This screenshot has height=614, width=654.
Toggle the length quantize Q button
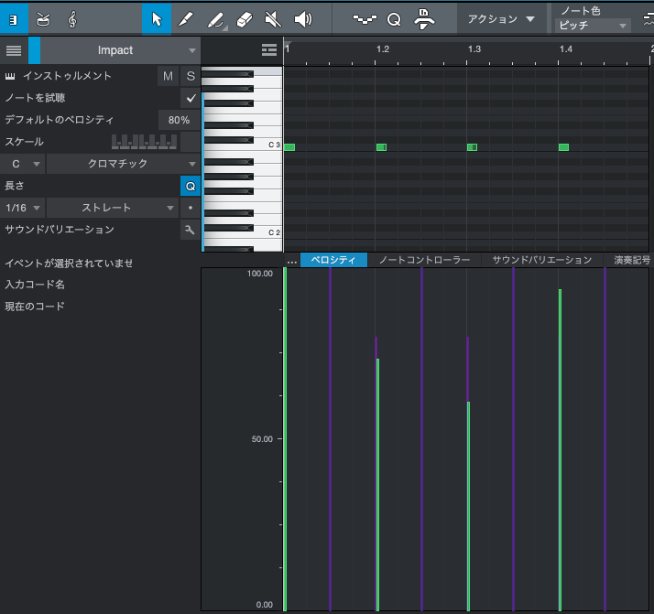pos(190,186)
